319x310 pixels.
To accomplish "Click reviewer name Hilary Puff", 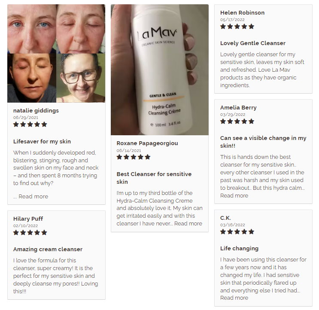I will [28, 219].
